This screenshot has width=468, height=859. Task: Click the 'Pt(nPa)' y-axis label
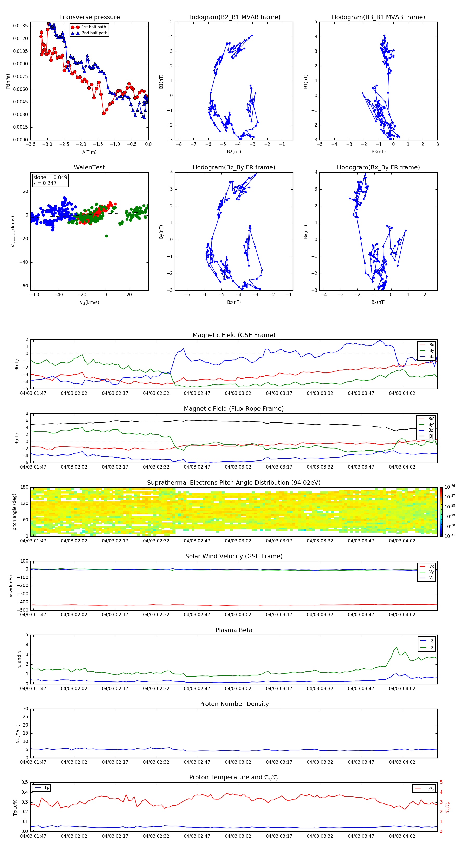(x=8, y=81)
